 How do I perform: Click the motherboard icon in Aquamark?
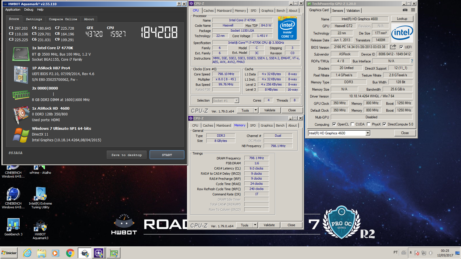(21, 75)
